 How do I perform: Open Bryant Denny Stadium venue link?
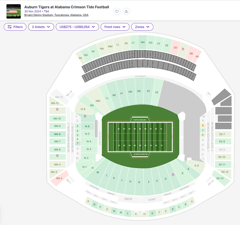click(x=56, y=15)
